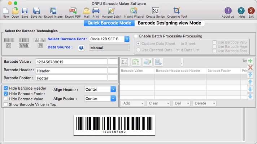
Task: Open the Select Barcode Font dropdown
Action: [109, 39]
